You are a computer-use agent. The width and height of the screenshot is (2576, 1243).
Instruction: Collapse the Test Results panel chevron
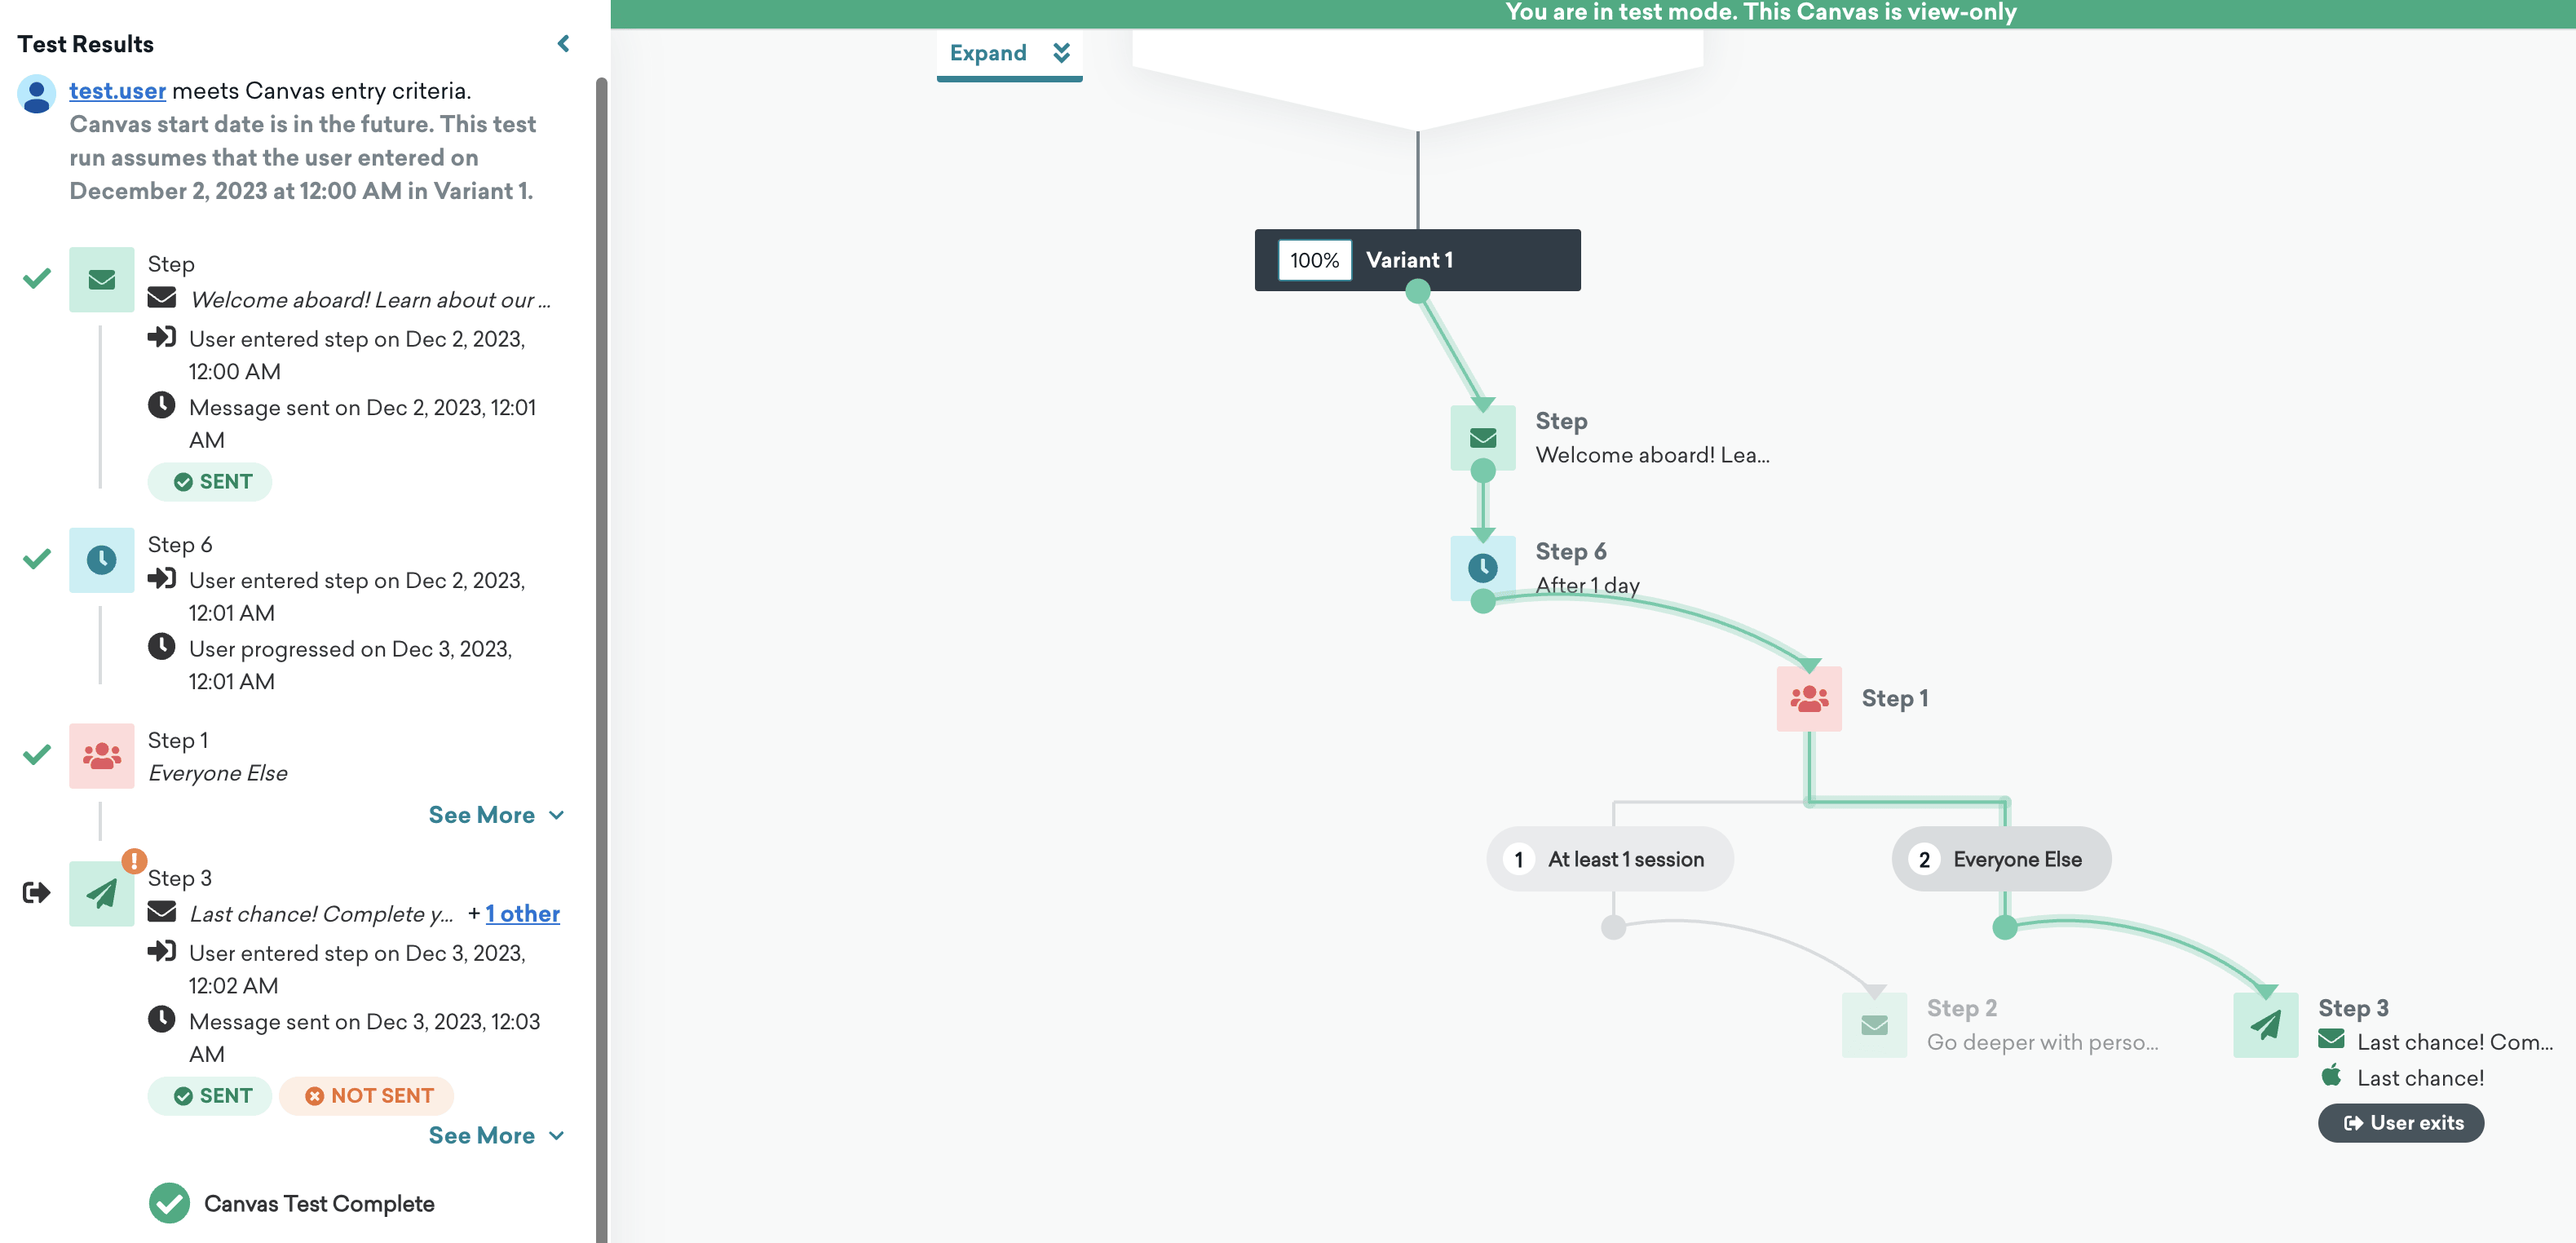(563, 43)
